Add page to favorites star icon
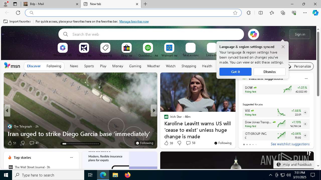Image resolution: width=321 pixels, height=180 pixels. coord(235,13)
